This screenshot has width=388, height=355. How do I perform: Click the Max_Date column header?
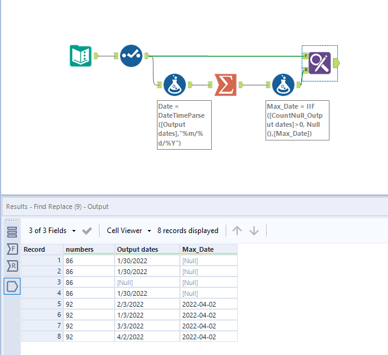(x=209, y=249)
